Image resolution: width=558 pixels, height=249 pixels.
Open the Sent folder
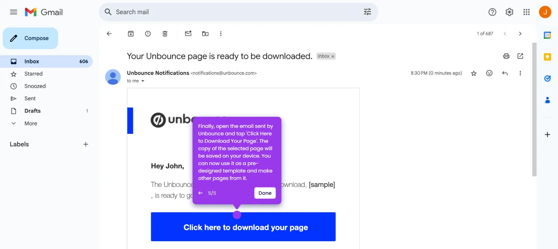[46, 98]
